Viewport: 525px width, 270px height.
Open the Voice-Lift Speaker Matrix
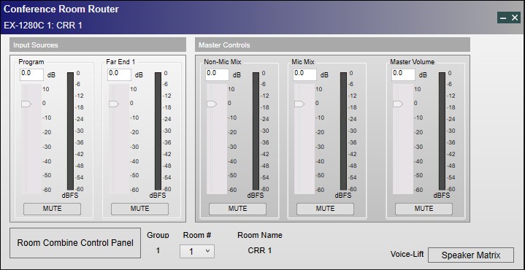pos(471,255)
